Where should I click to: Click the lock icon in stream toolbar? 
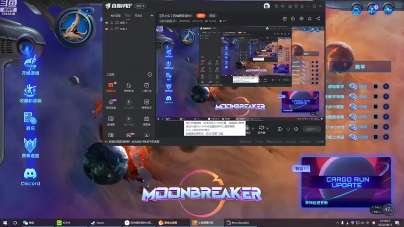click(x=293, y=19)
